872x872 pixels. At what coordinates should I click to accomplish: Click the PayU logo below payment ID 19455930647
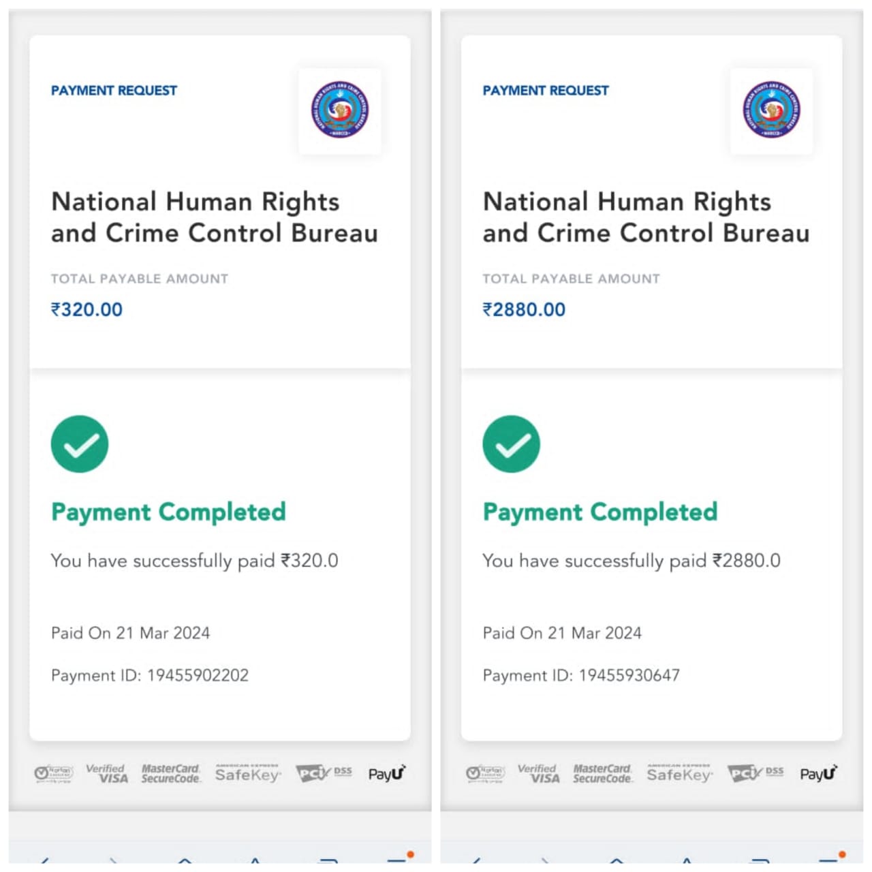(818, 773)
